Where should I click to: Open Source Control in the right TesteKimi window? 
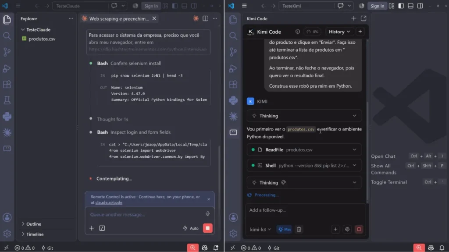(233, 52)
